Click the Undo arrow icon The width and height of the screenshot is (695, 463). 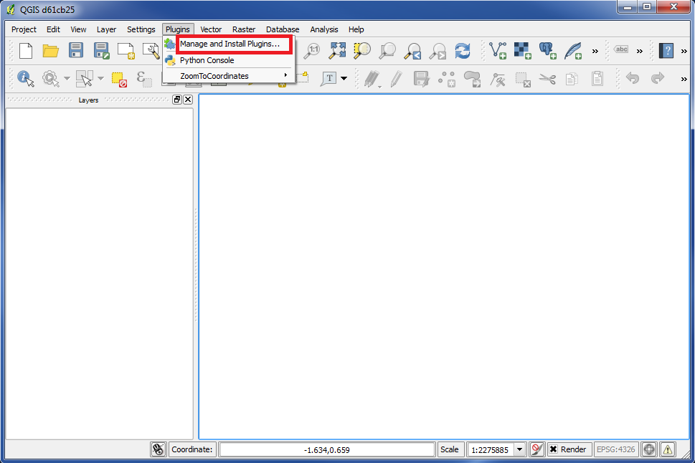(633, 78)
